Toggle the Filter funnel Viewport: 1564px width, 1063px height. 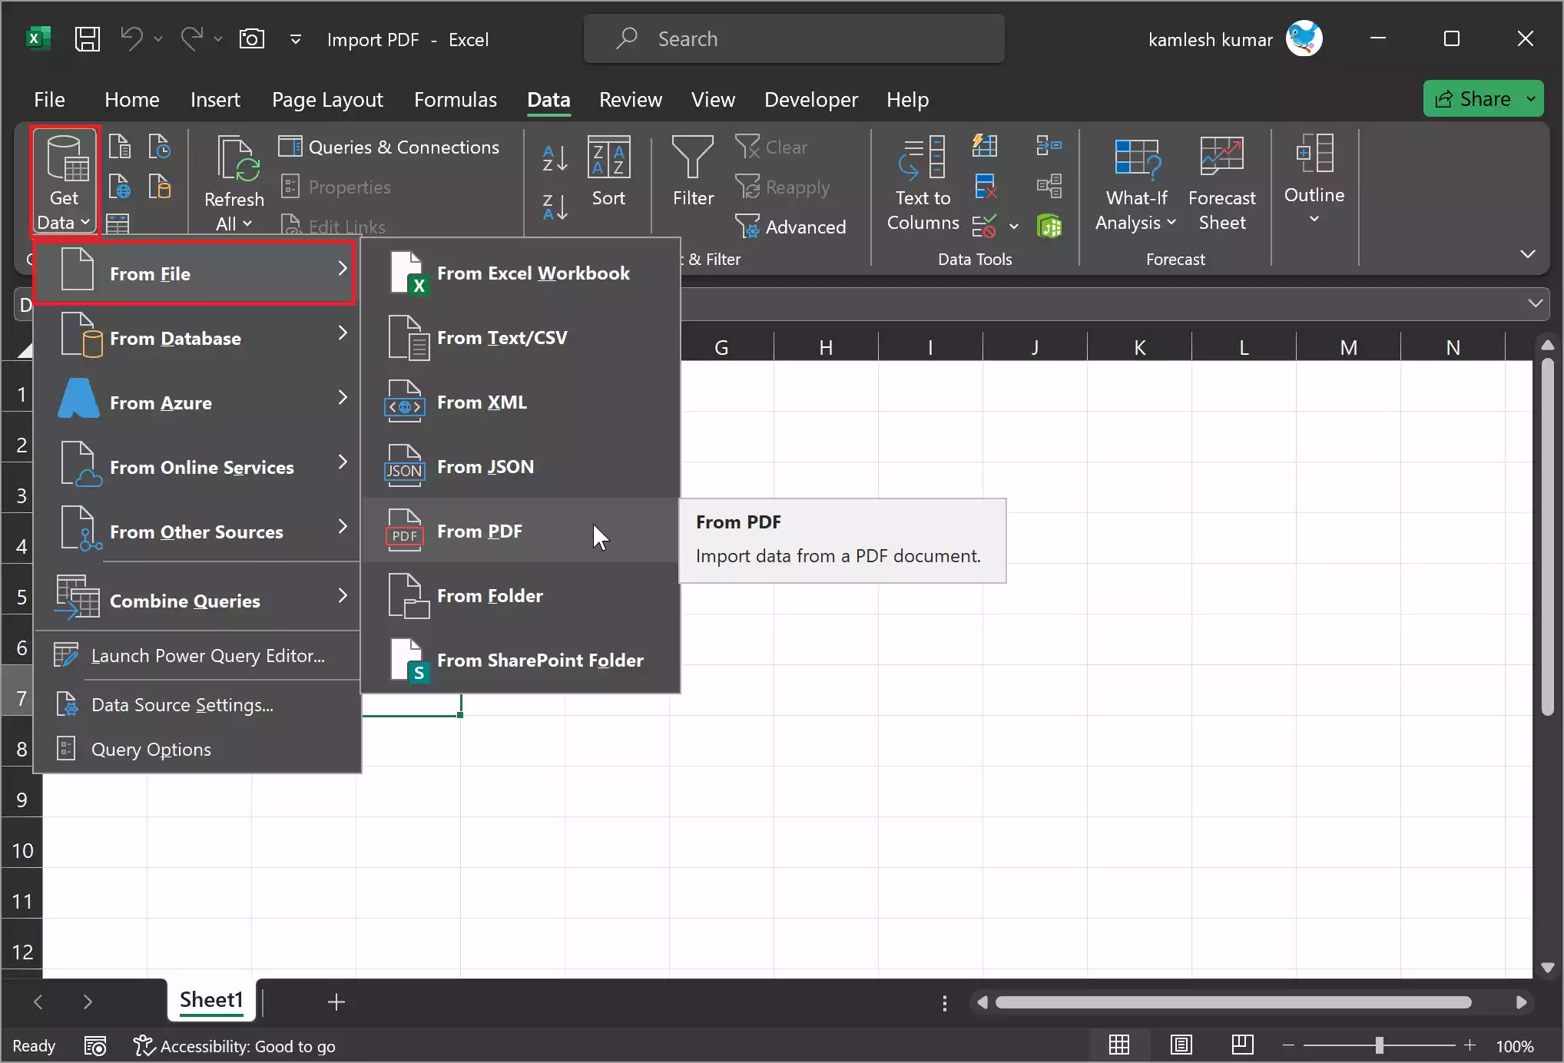coord(693,171)
